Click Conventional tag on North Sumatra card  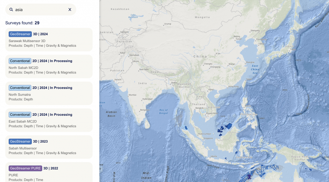[20, 88]
